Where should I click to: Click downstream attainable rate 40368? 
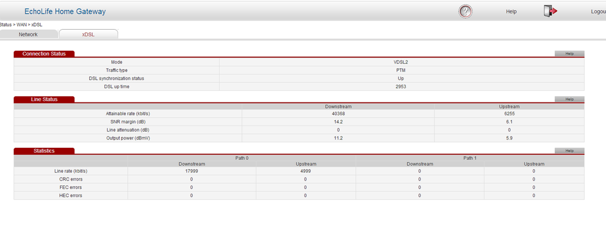click(338, 114)
